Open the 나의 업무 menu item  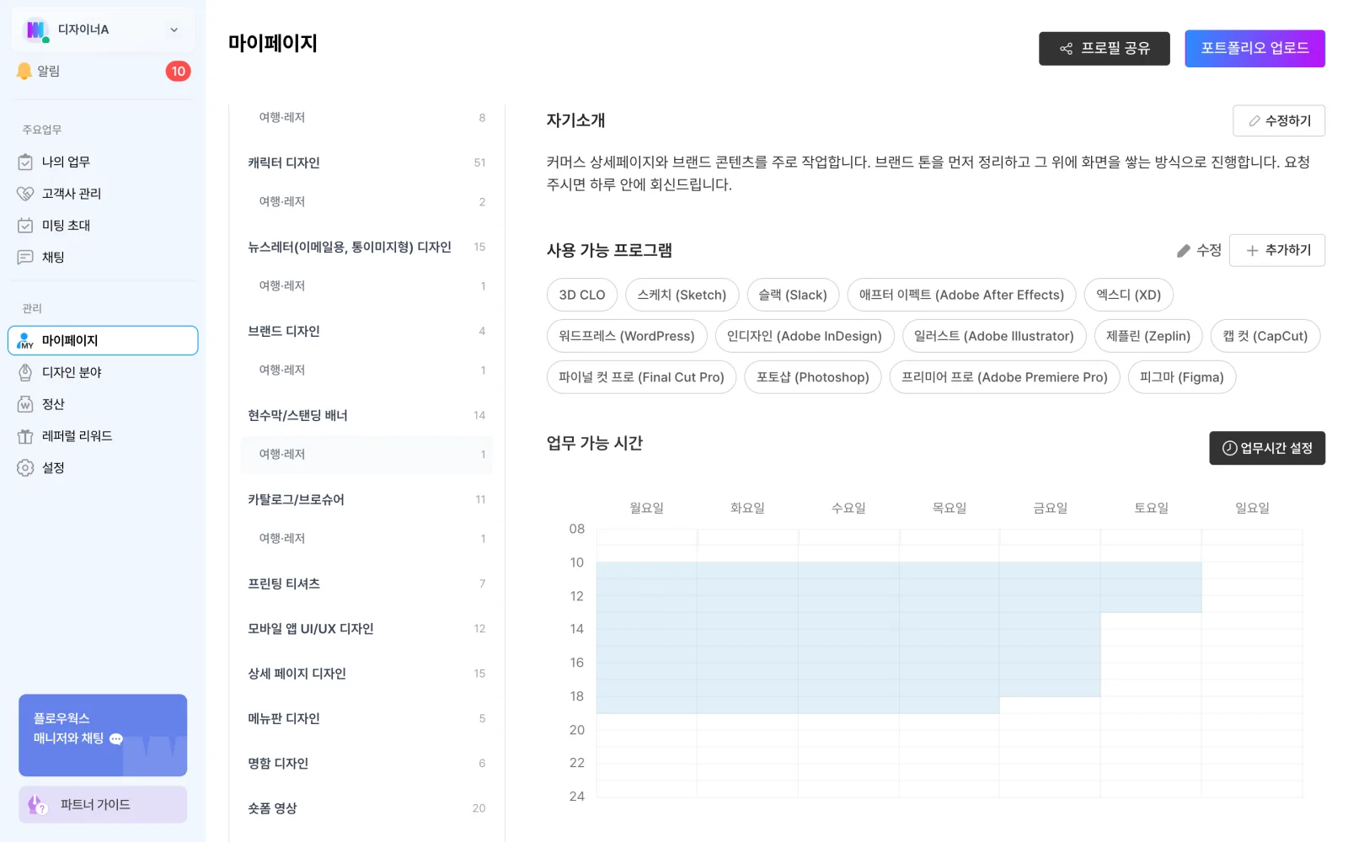(x=103, y=162)
